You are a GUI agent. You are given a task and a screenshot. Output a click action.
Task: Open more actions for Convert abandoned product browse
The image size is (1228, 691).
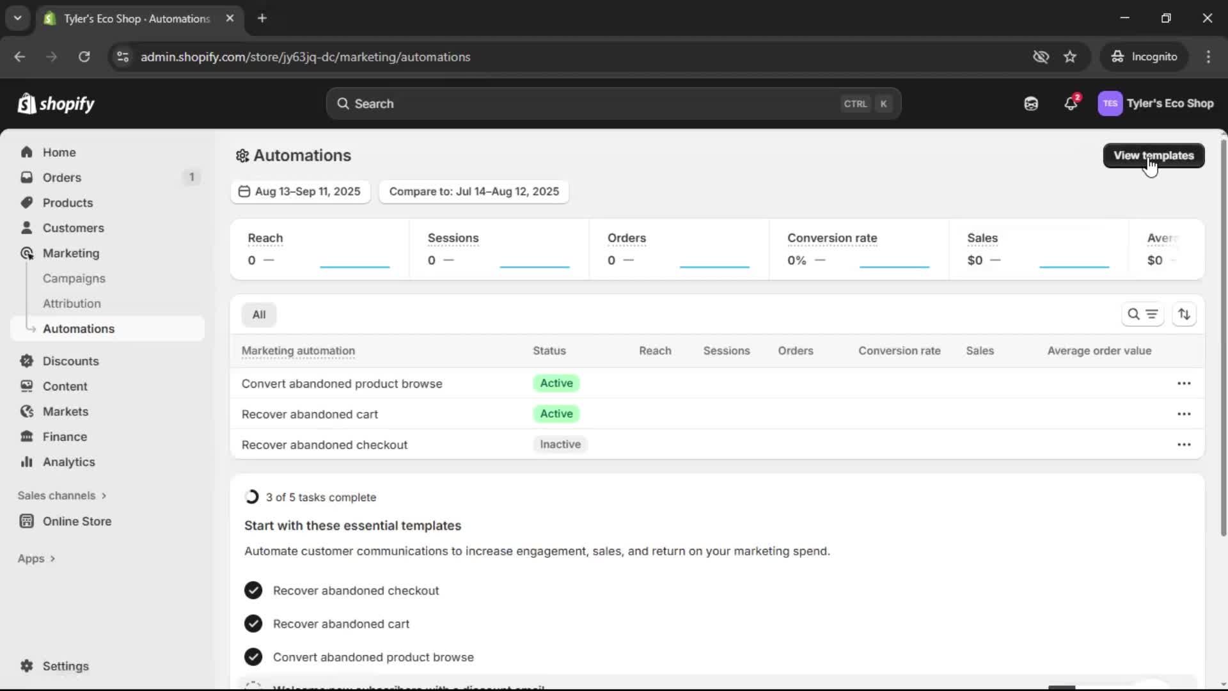click(x=1184, y=383)
